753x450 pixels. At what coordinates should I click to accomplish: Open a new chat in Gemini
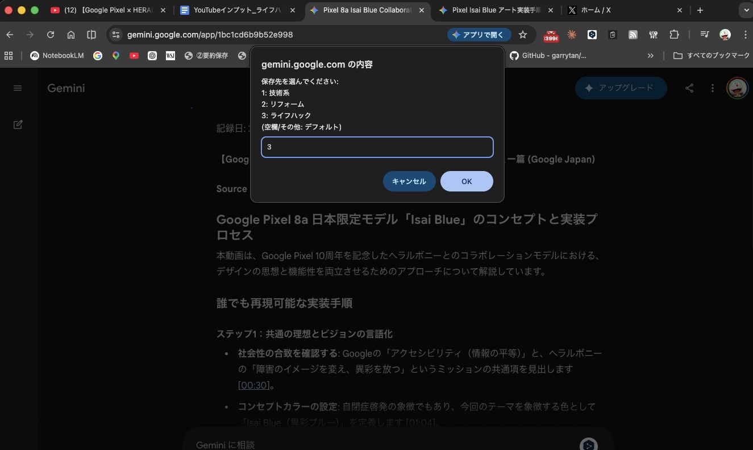tap(18, 124)
